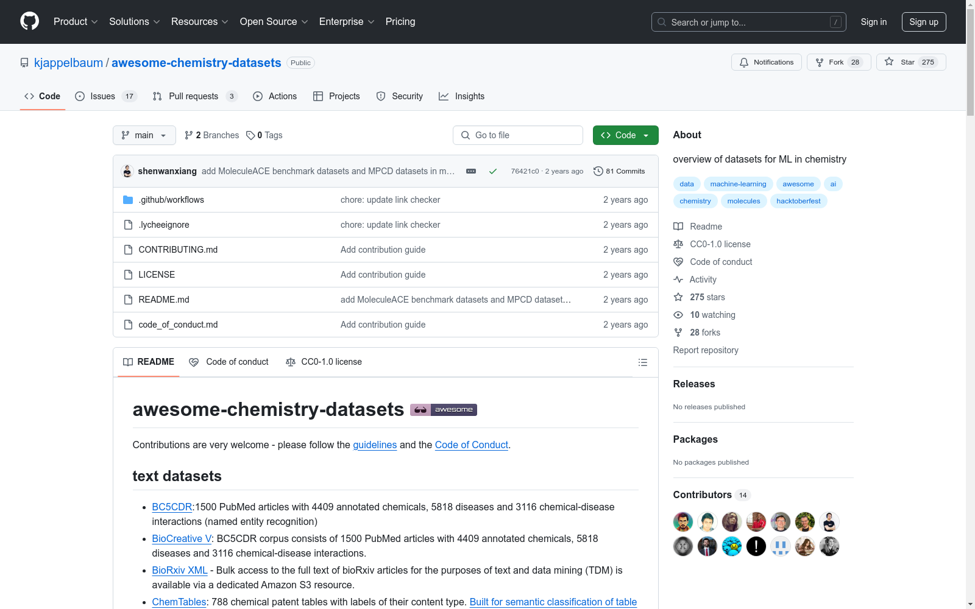975x609 pixels.
Task: Open the guidelines link in README
Action: pos(375,445)
